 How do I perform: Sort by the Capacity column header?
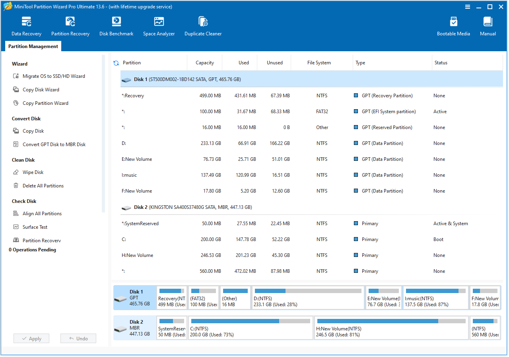click(205, 63)
